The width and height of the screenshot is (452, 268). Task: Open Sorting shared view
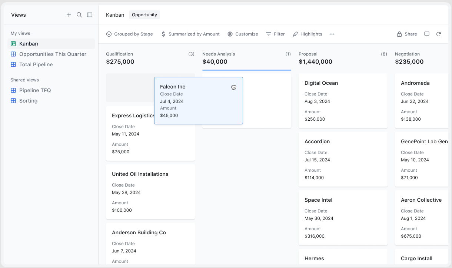51,101
